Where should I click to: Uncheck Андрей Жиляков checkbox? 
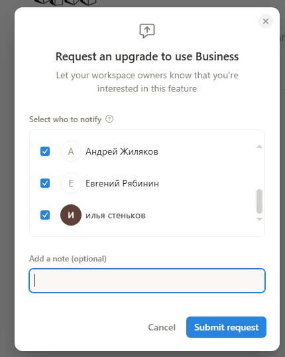(45, 151)
